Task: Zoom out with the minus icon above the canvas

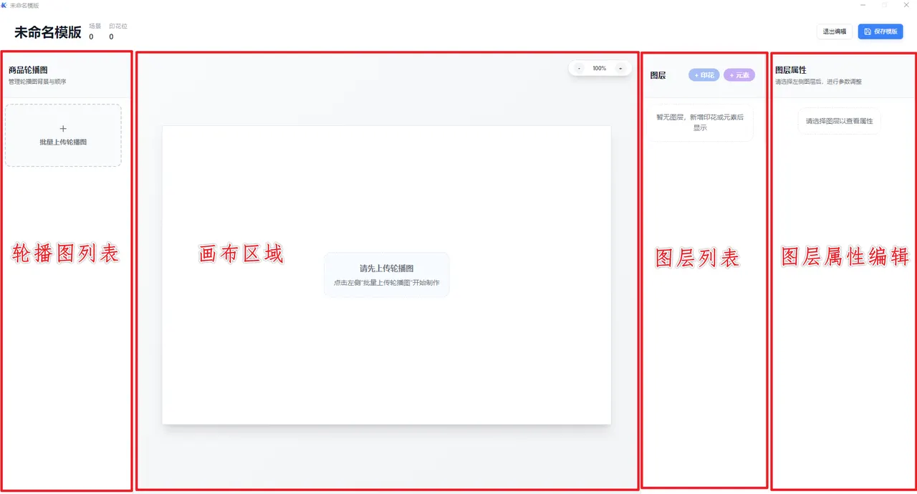Action: coord(578,67)
